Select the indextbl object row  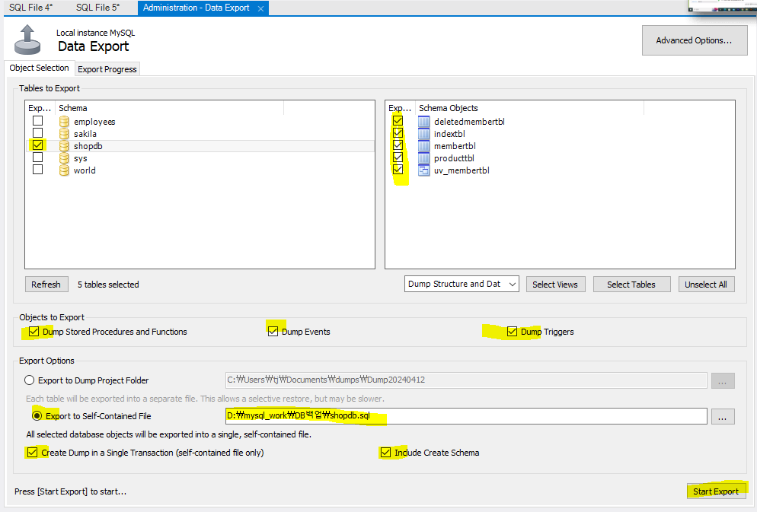(x=560, y=134)
